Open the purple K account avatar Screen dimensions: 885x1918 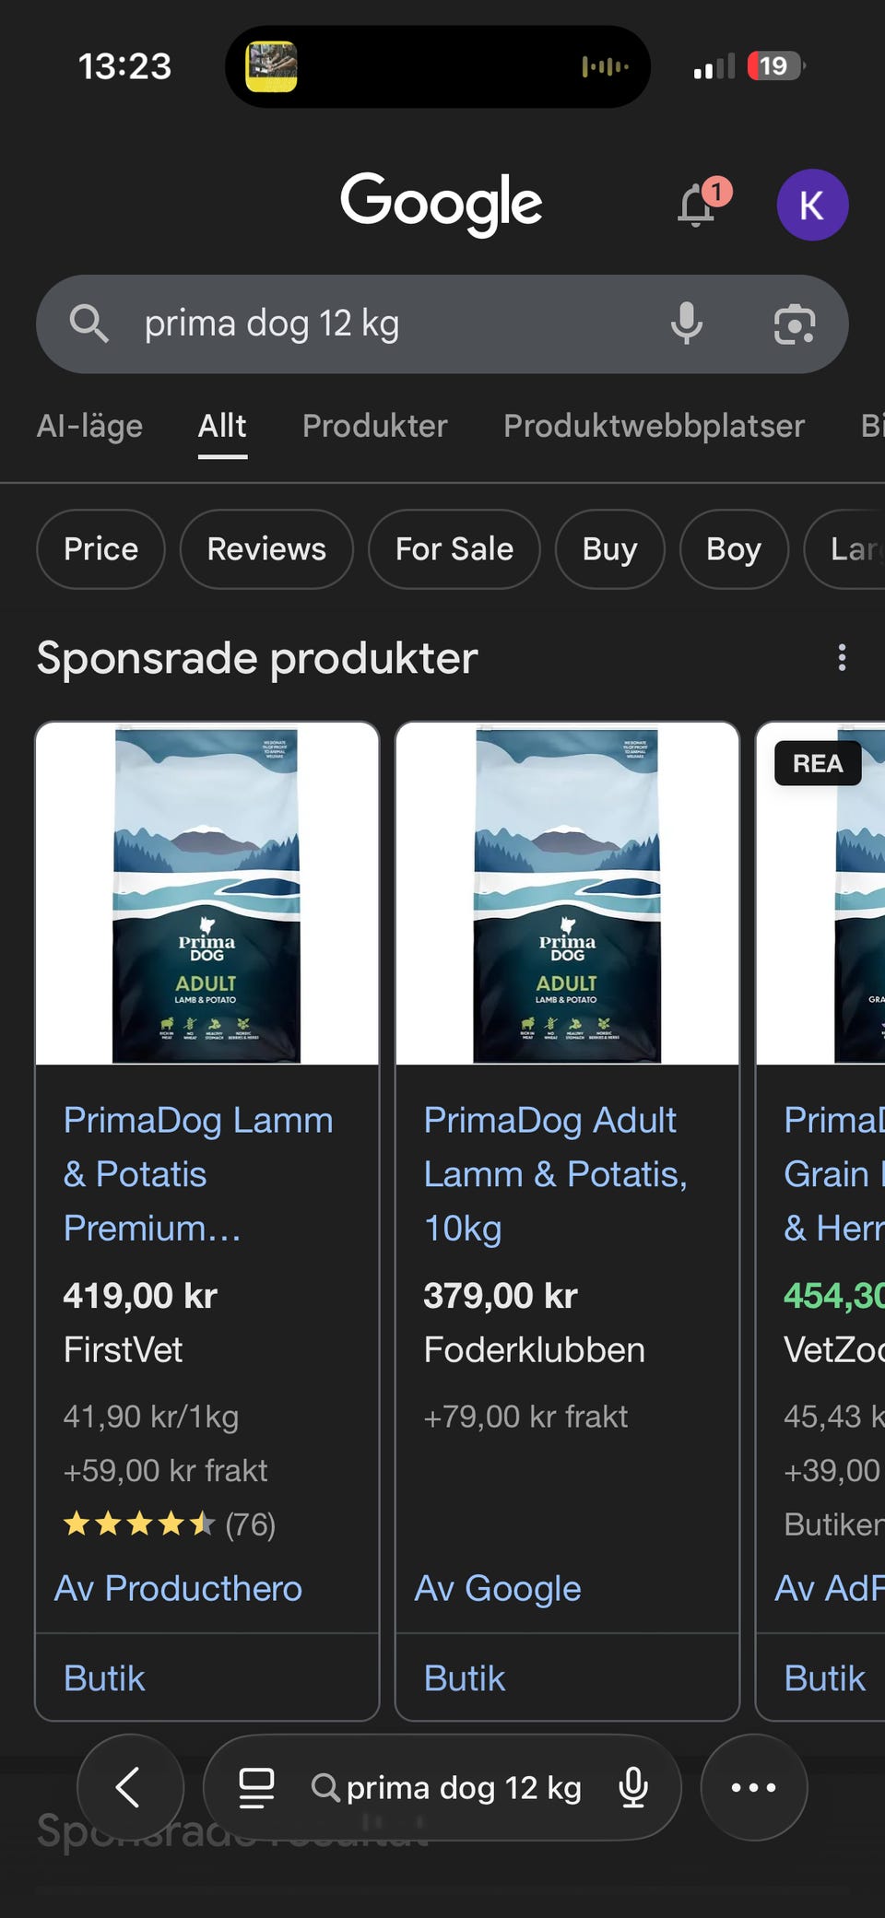pos(811,205)
